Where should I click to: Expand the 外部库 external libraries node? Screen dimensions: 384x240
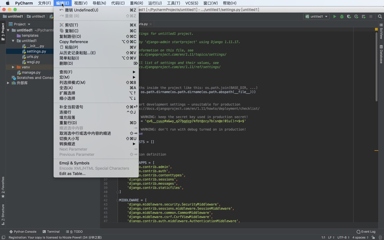(8, 83)
